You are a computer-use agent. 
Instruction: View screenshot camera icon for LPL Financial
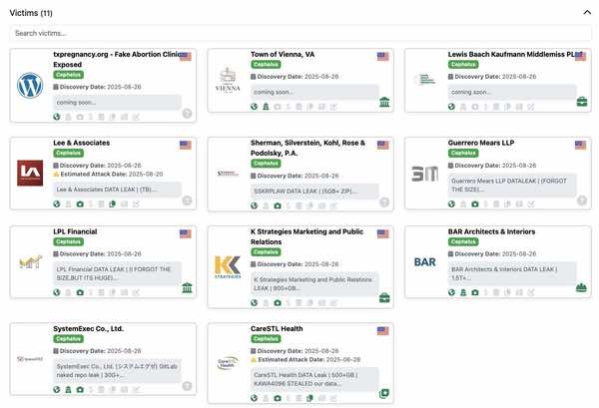(80, 292)
